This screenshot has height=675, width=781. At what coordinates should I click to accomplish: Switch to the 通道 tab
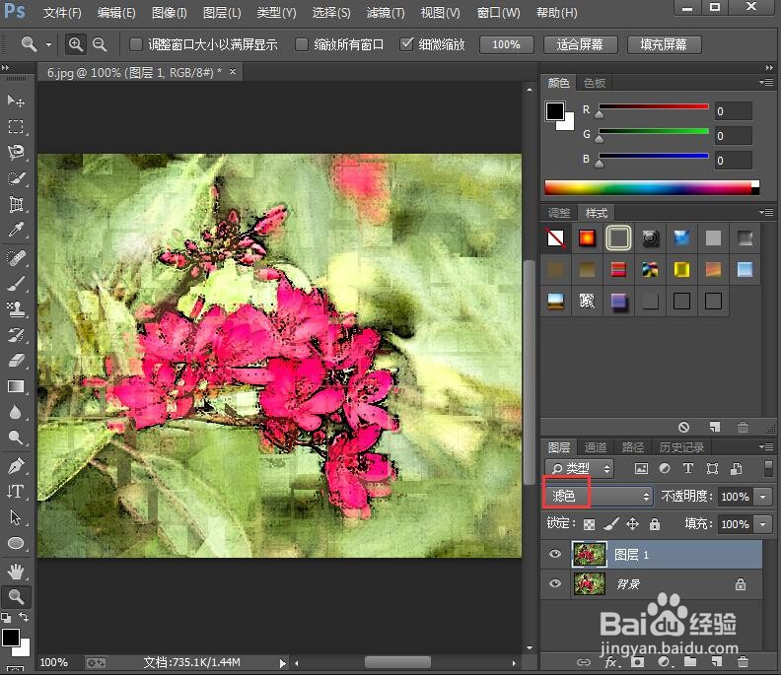[x=596, y=447]
